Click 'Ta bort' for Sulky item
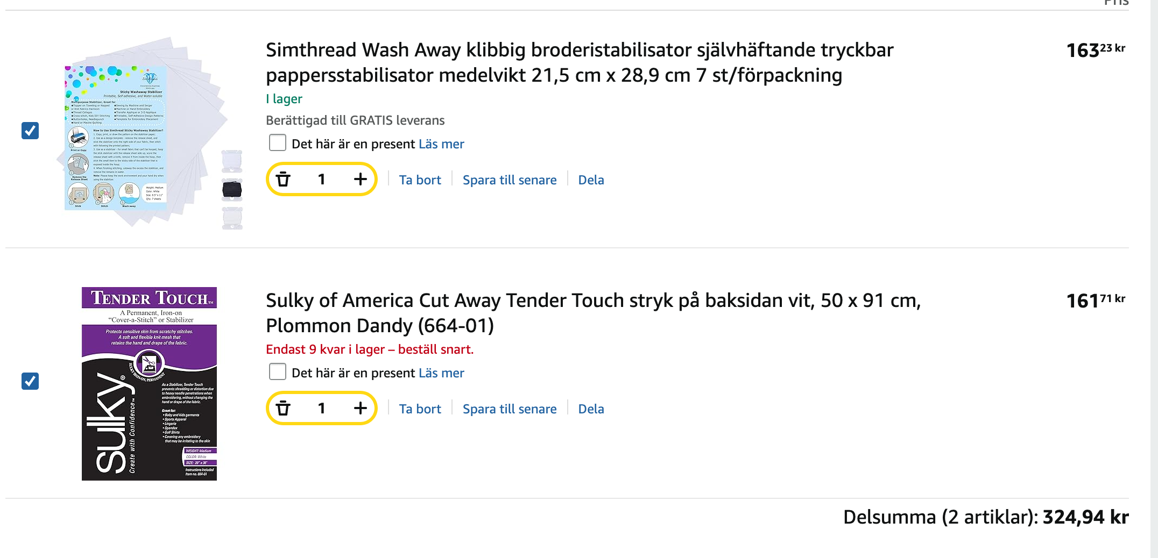1158x558 pixels. 420,409
